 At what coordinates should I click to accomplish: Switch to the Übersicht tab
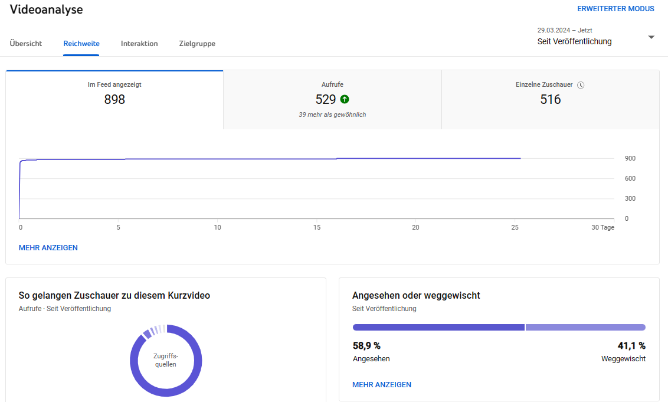[26, 44]
